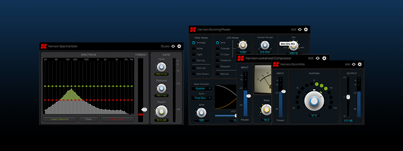The height and width of the screenshot is (151, 403).
Task: Select Vintage filter mode
Action: tap(194, 43)
